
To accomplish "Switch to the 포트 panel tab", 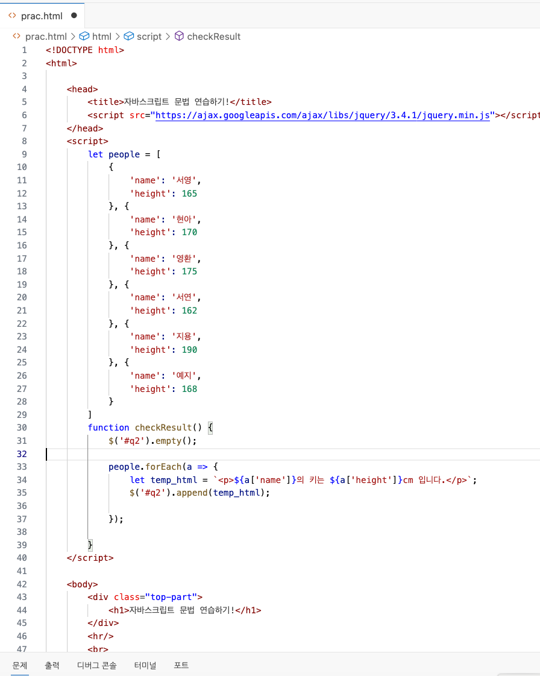I will pos(181,665).
